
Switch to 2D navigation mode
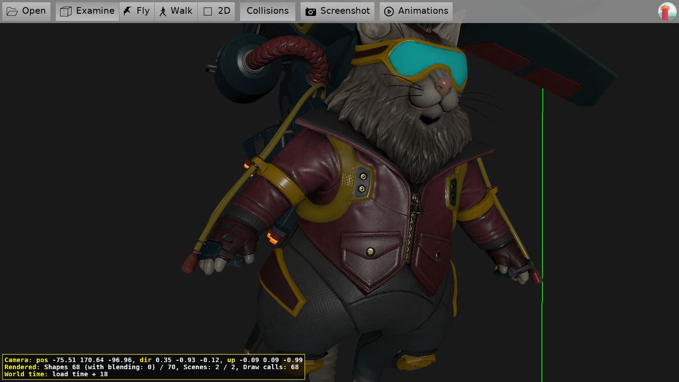pos(216,11)
